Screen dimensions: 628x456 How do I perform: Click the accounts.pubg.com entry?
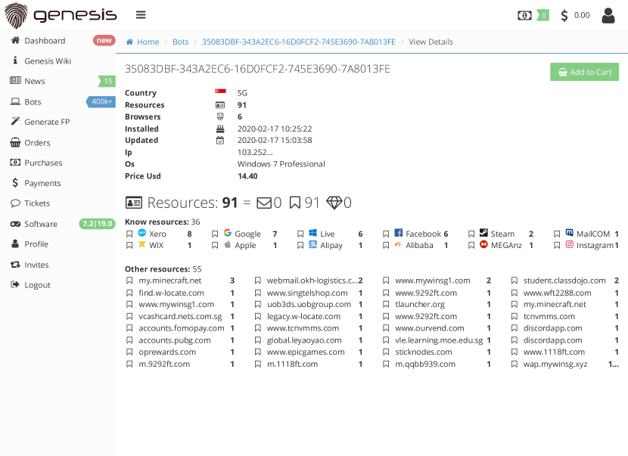(x=175, y=340)
